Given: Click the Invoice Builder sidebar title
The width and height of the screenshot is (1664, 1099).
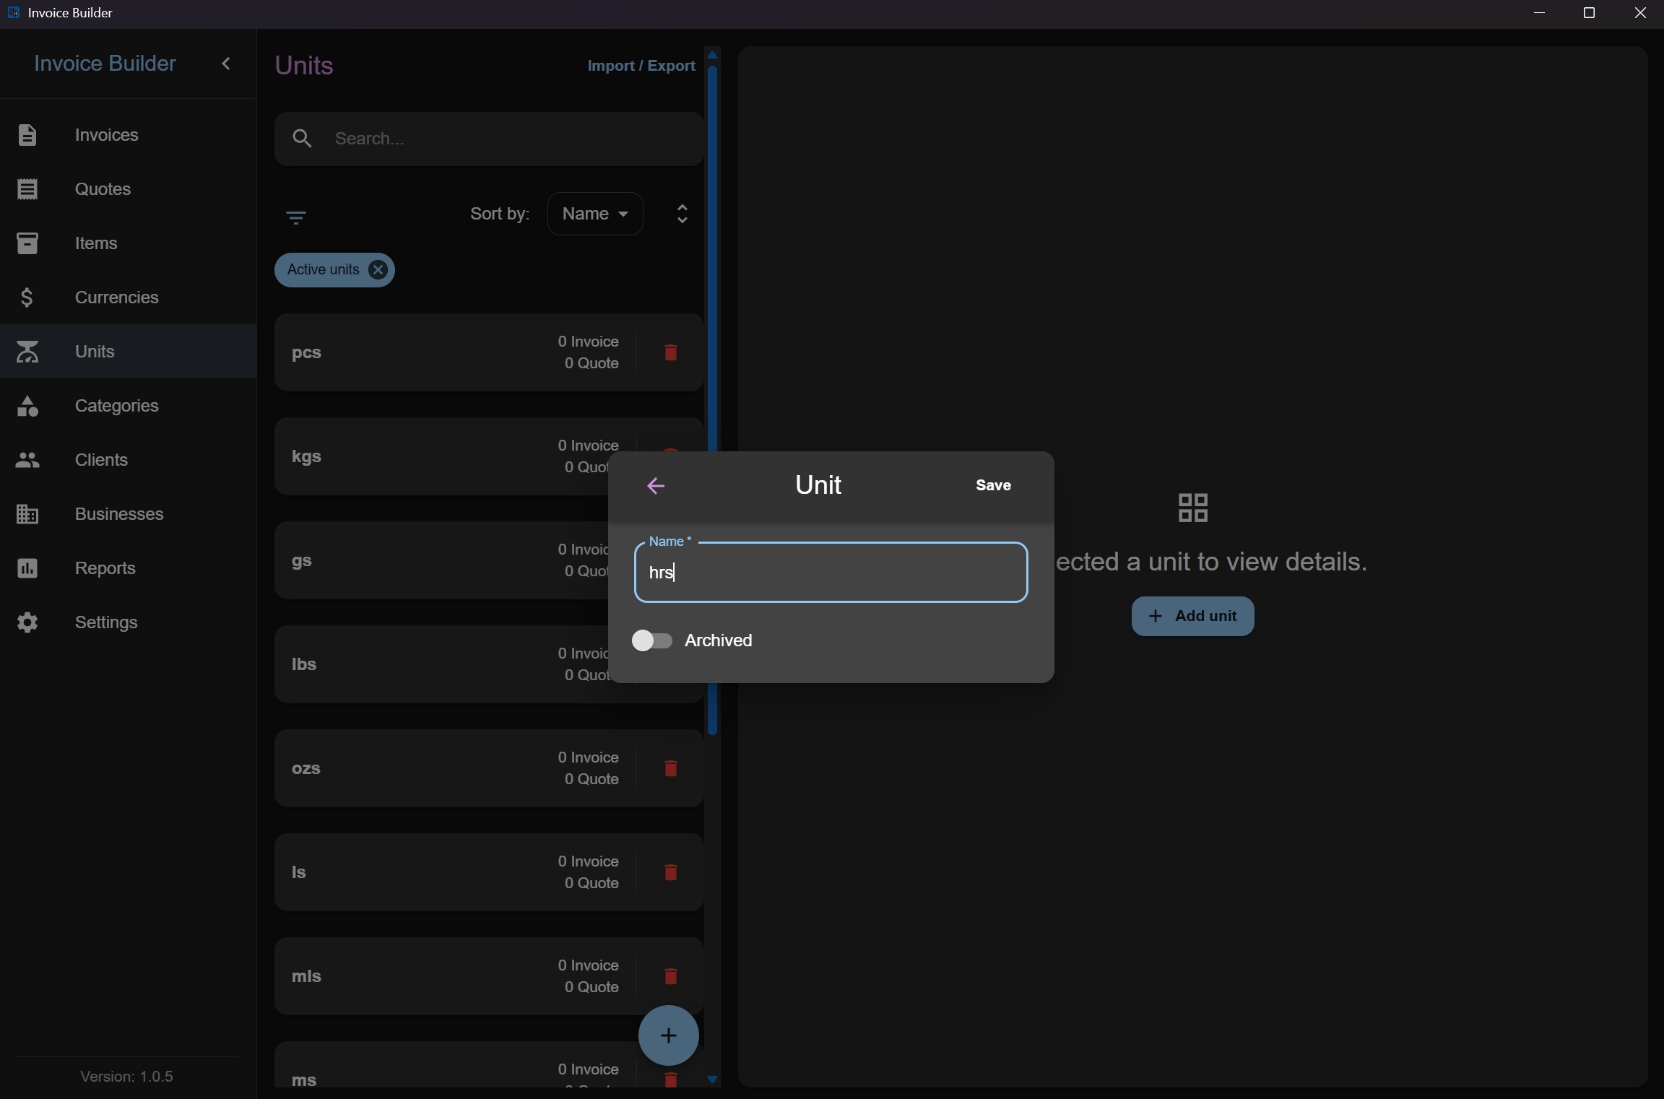Looking at the screenshot, I should [105, 64].
